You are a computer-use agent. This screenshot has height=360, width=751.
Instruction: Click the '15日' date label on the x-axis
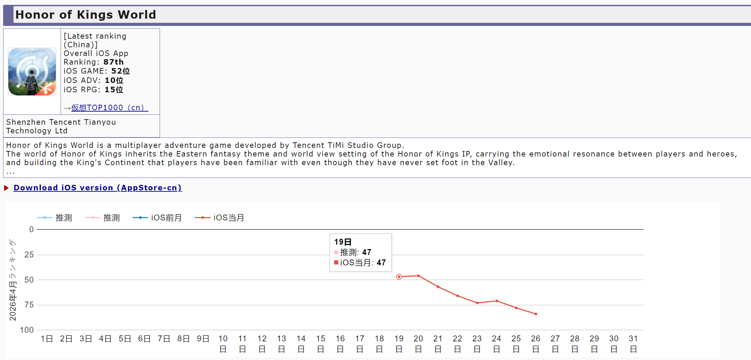coord(321,344)
